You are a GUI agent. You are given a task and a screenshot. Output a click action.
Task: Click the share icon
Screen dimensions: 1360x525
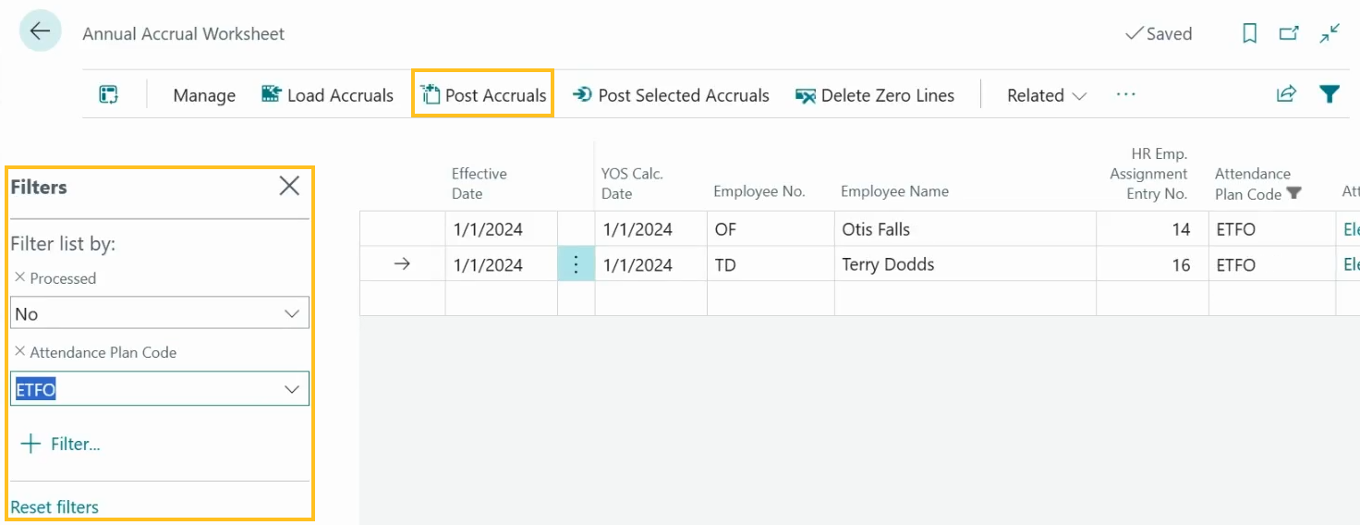[x=1286, y=94]
